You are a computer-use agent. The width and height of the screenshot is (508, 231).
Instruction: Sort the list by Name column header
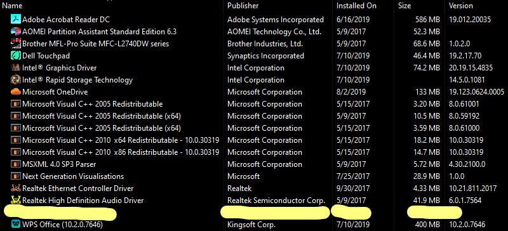coord(13,6)
